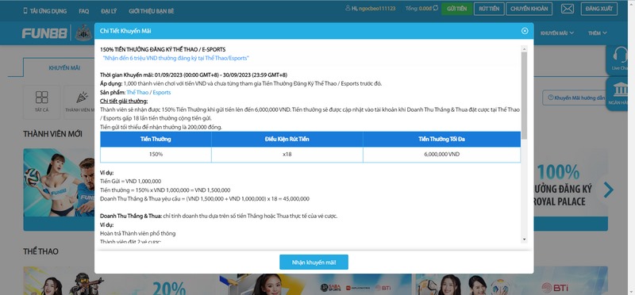The width and height of the screenshot is (635, 295).
Task: Open Tải Ứng Dụng in top bar
Action: (45, 11)
